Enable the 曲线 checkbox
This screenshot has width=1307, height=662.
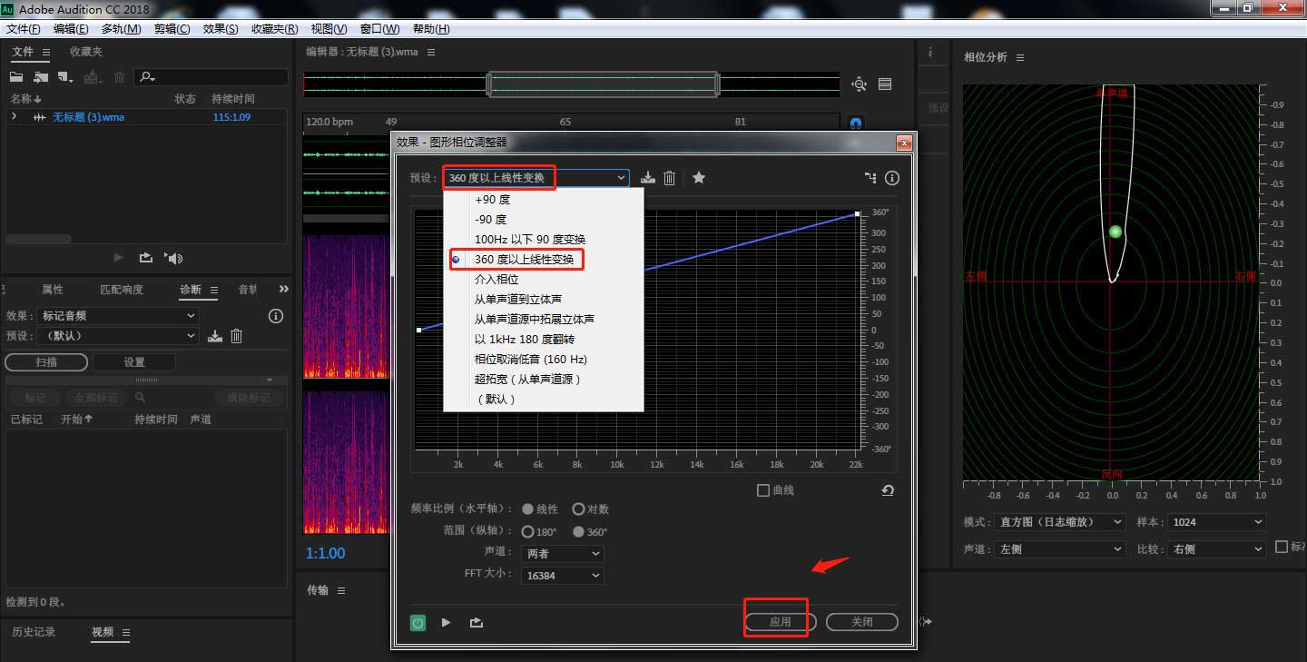(764, 489)
